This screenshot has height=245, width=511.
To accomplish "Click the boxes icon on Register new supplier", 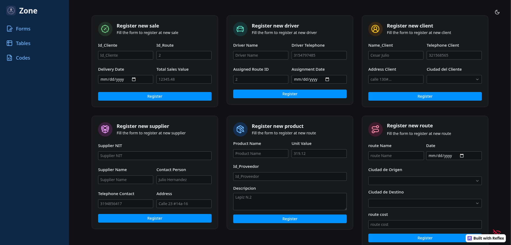I will click(x=105, y=129).
